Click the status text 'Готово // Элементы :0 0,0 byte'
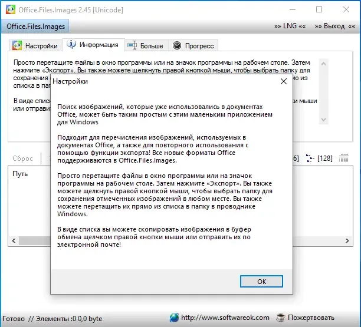 52,319
